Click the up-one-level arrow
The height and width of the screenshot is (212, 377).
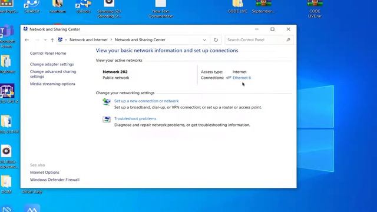[52, 40]
